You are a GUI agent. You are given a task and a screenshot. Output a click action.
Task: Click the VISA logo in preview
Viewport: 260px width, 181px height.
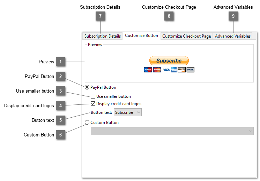coord(166,70)
